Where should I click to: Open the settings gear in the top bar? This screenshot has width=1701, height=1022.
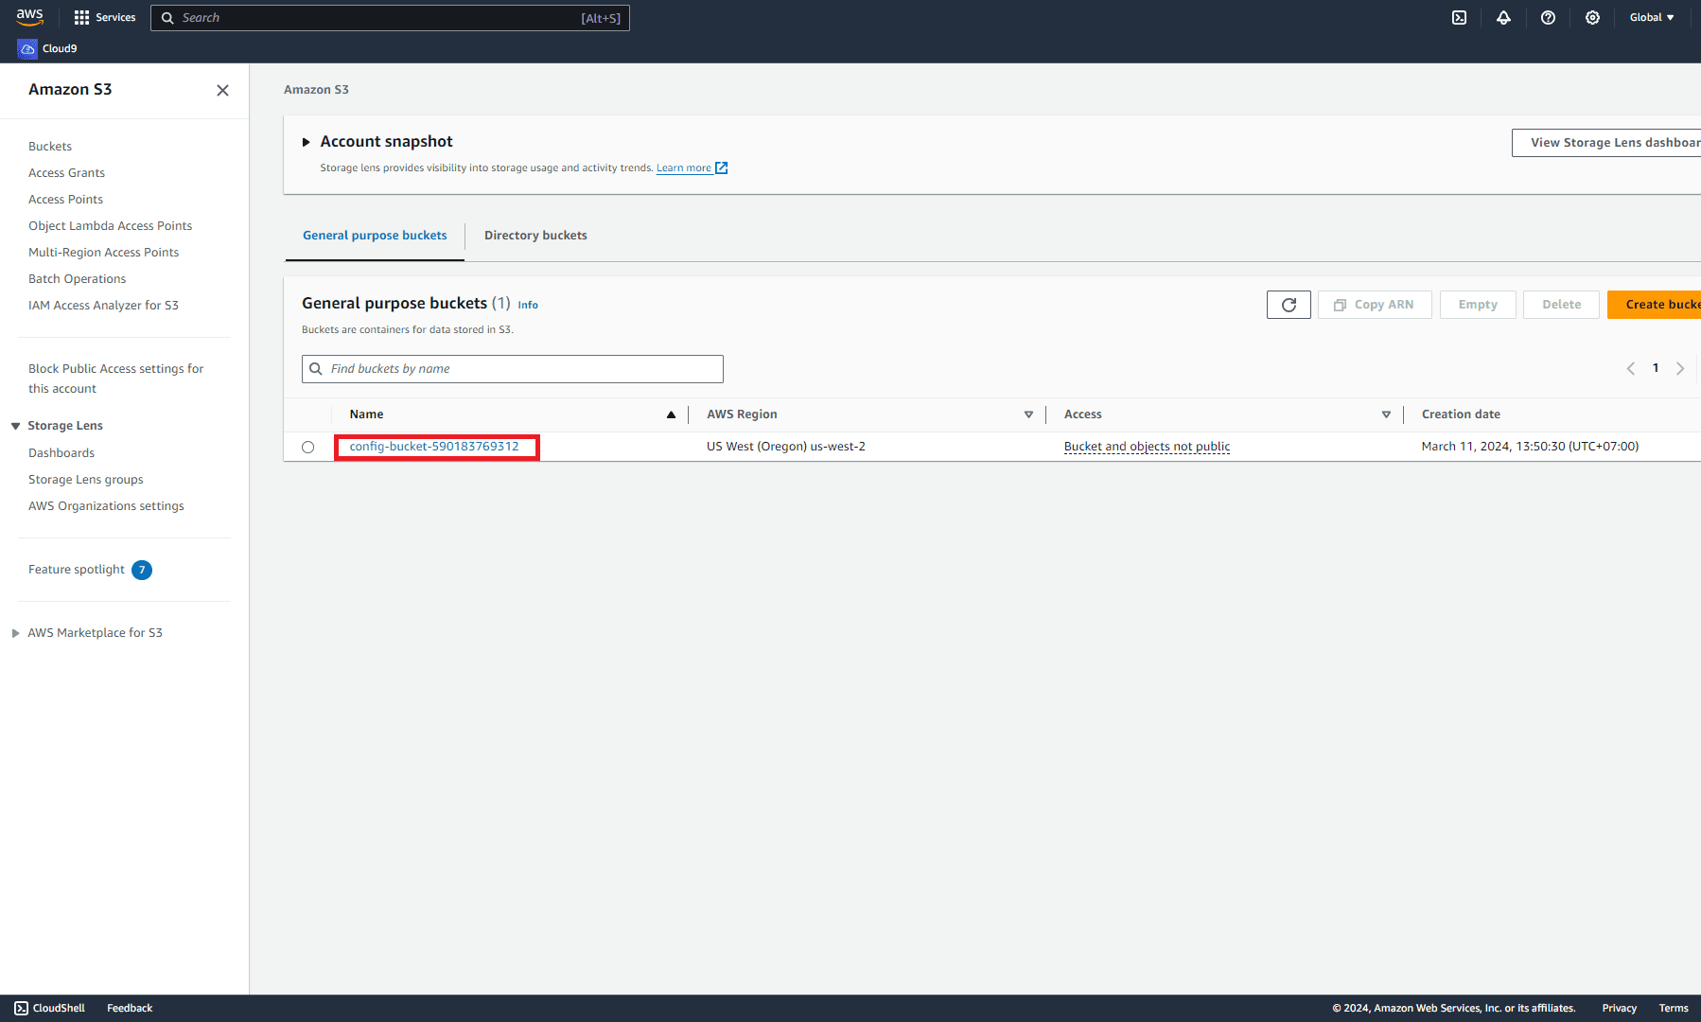click(x=1592, y=17)
